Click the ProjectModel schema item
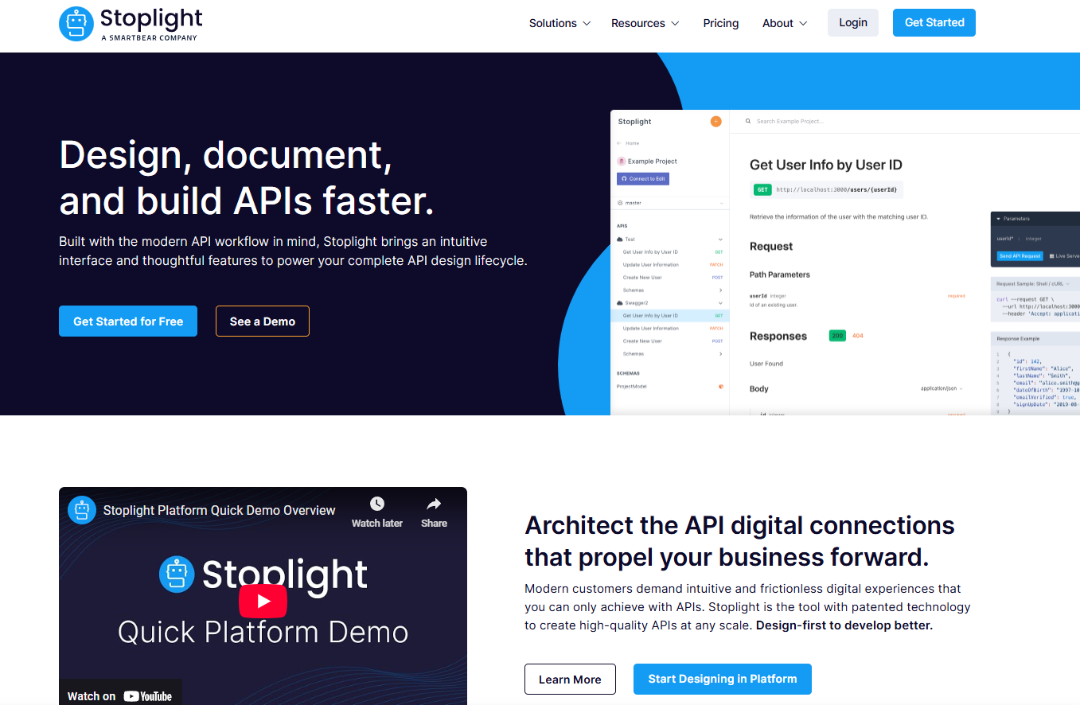Viewport: 1080px width, 705px height. pyautogui.click(x=632, y=386)
